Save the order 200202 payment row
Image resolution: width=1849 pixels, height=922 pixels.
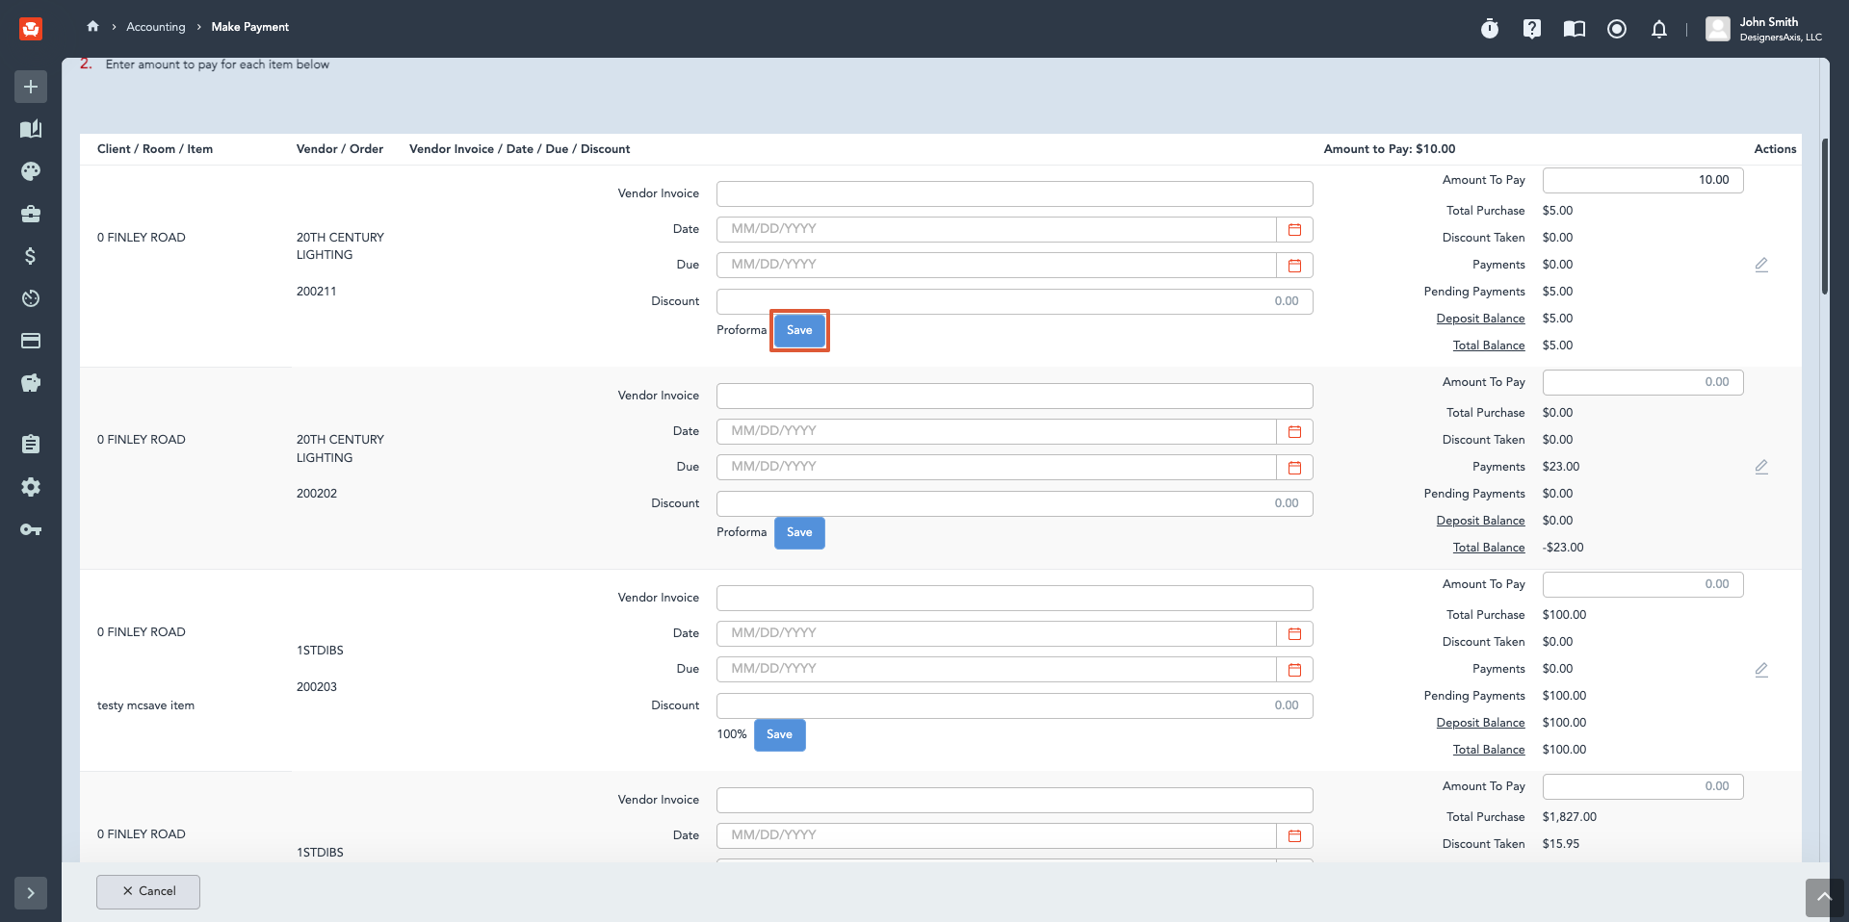[x=799, y=532]
